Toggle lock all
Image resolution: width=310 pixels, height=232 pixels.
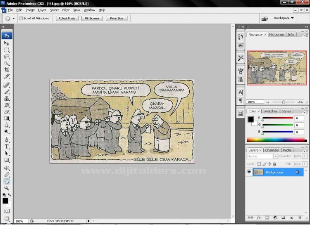tap(274, 164)
